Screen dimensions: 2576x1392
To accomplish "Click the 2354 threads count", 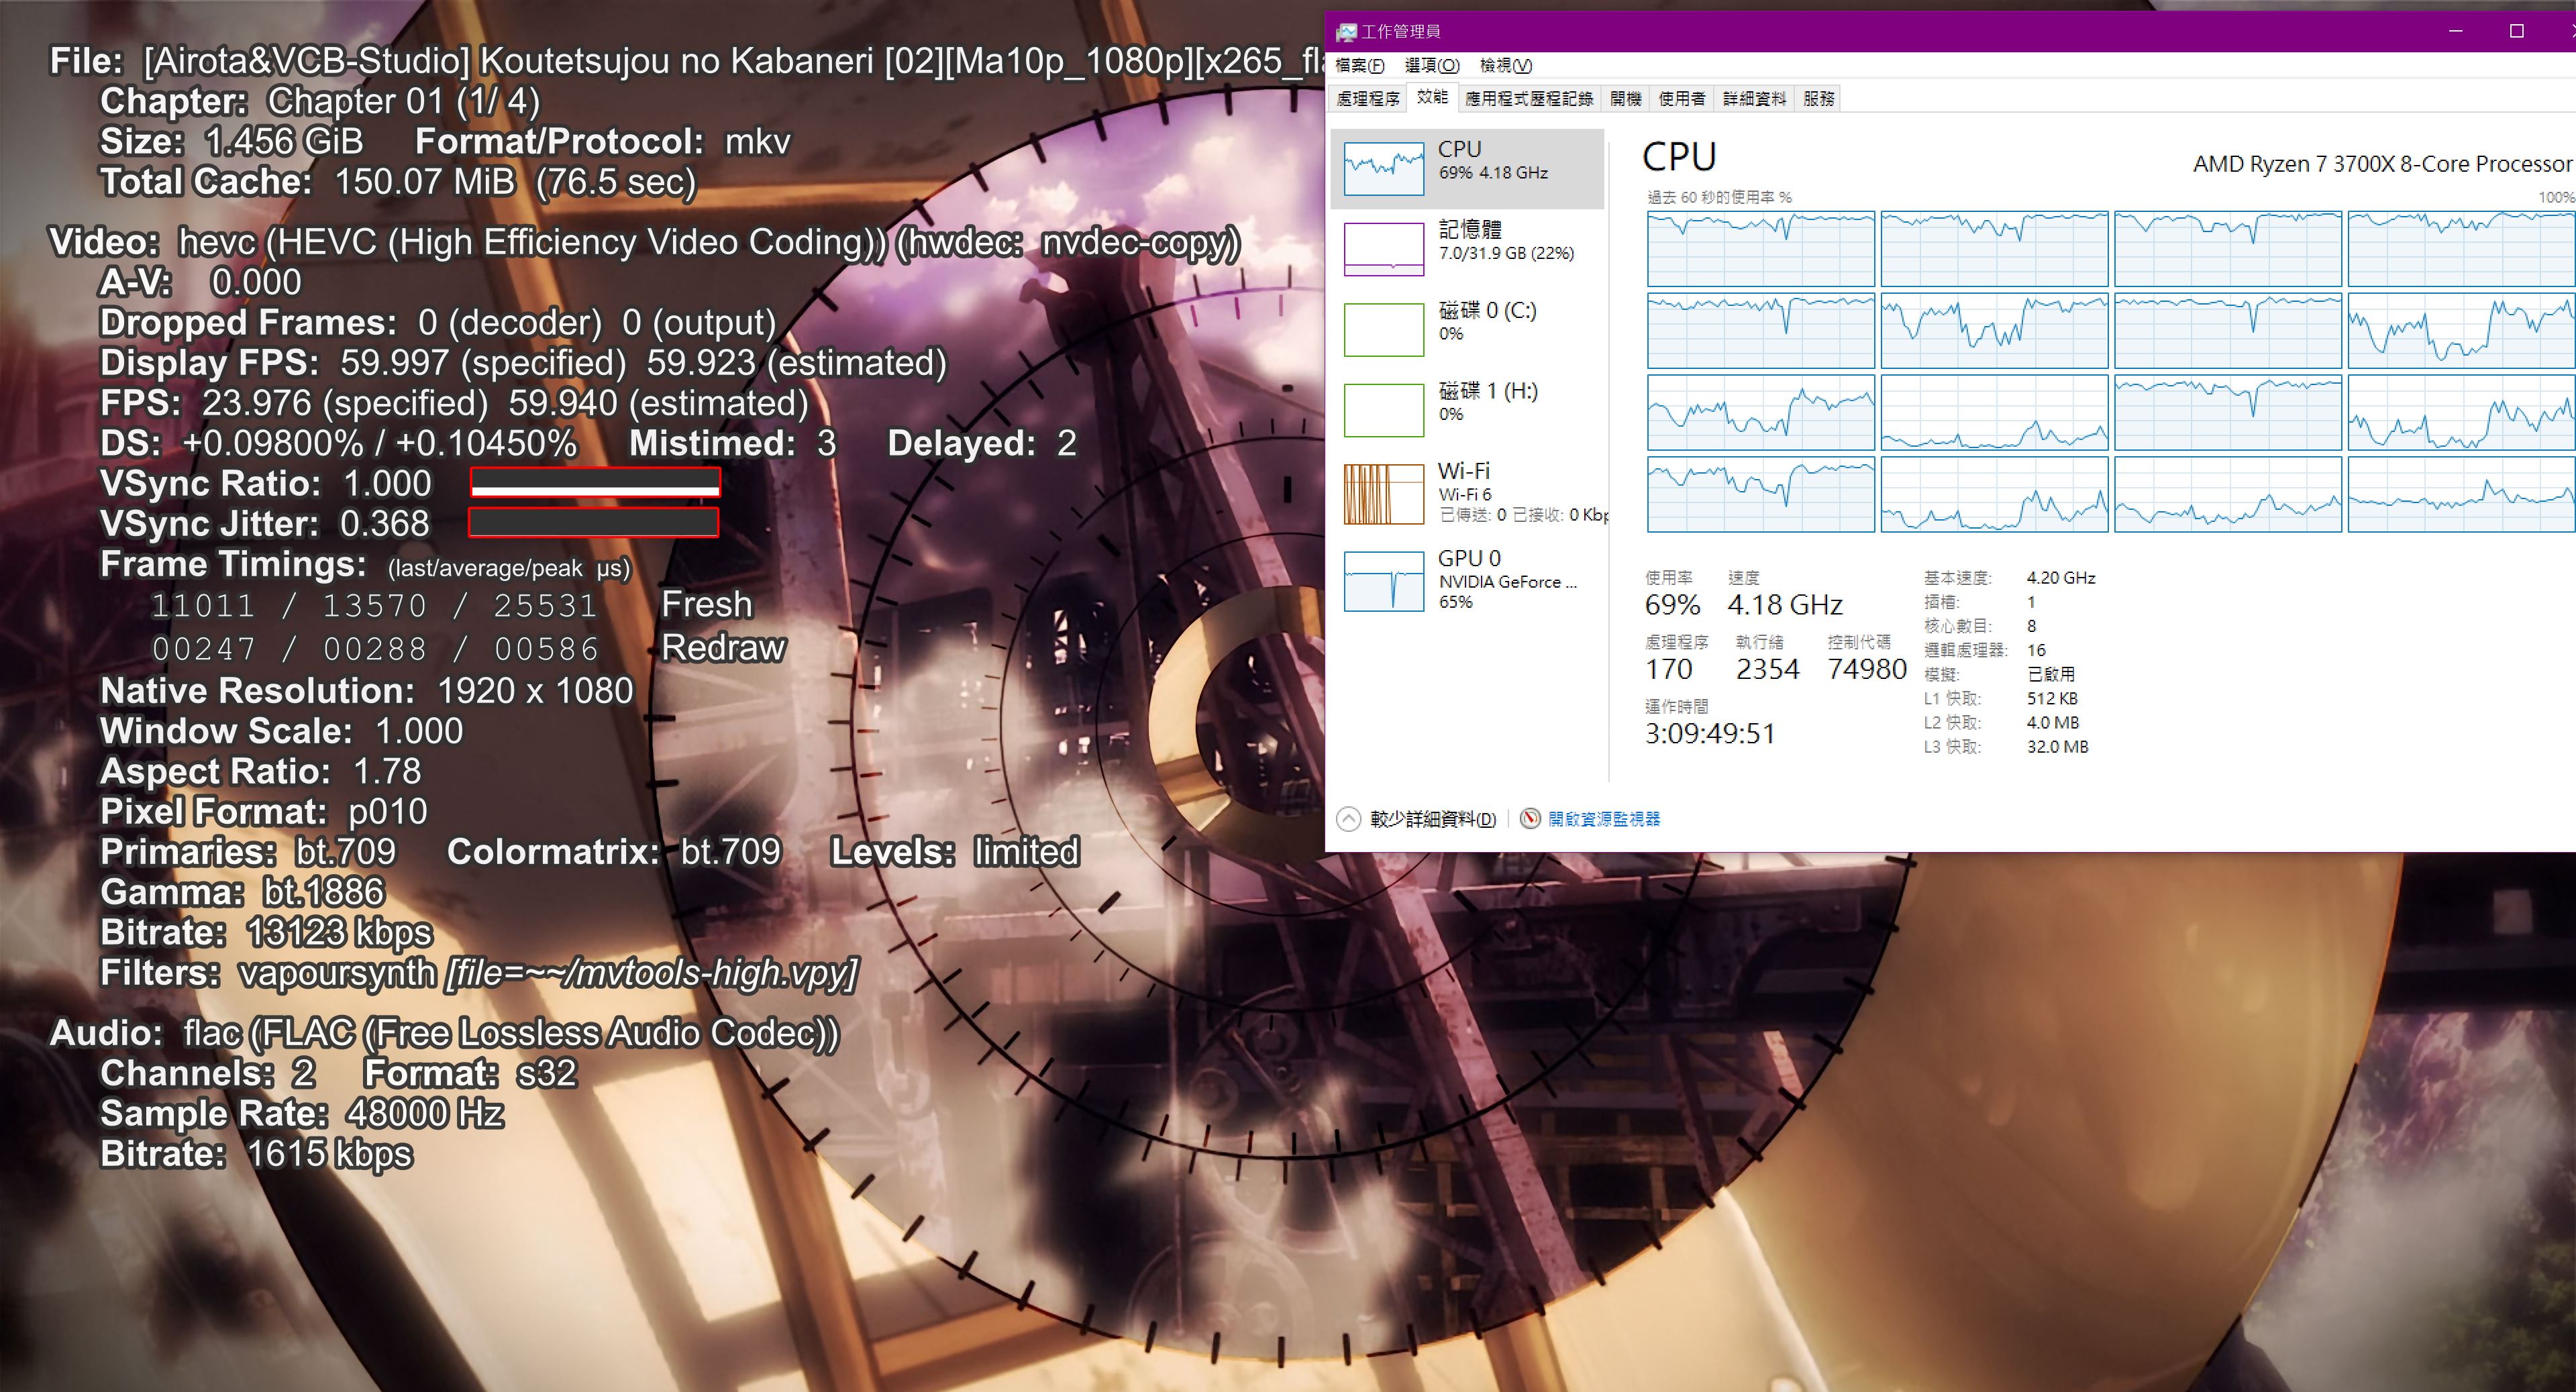I will [x=1767, y=669].
